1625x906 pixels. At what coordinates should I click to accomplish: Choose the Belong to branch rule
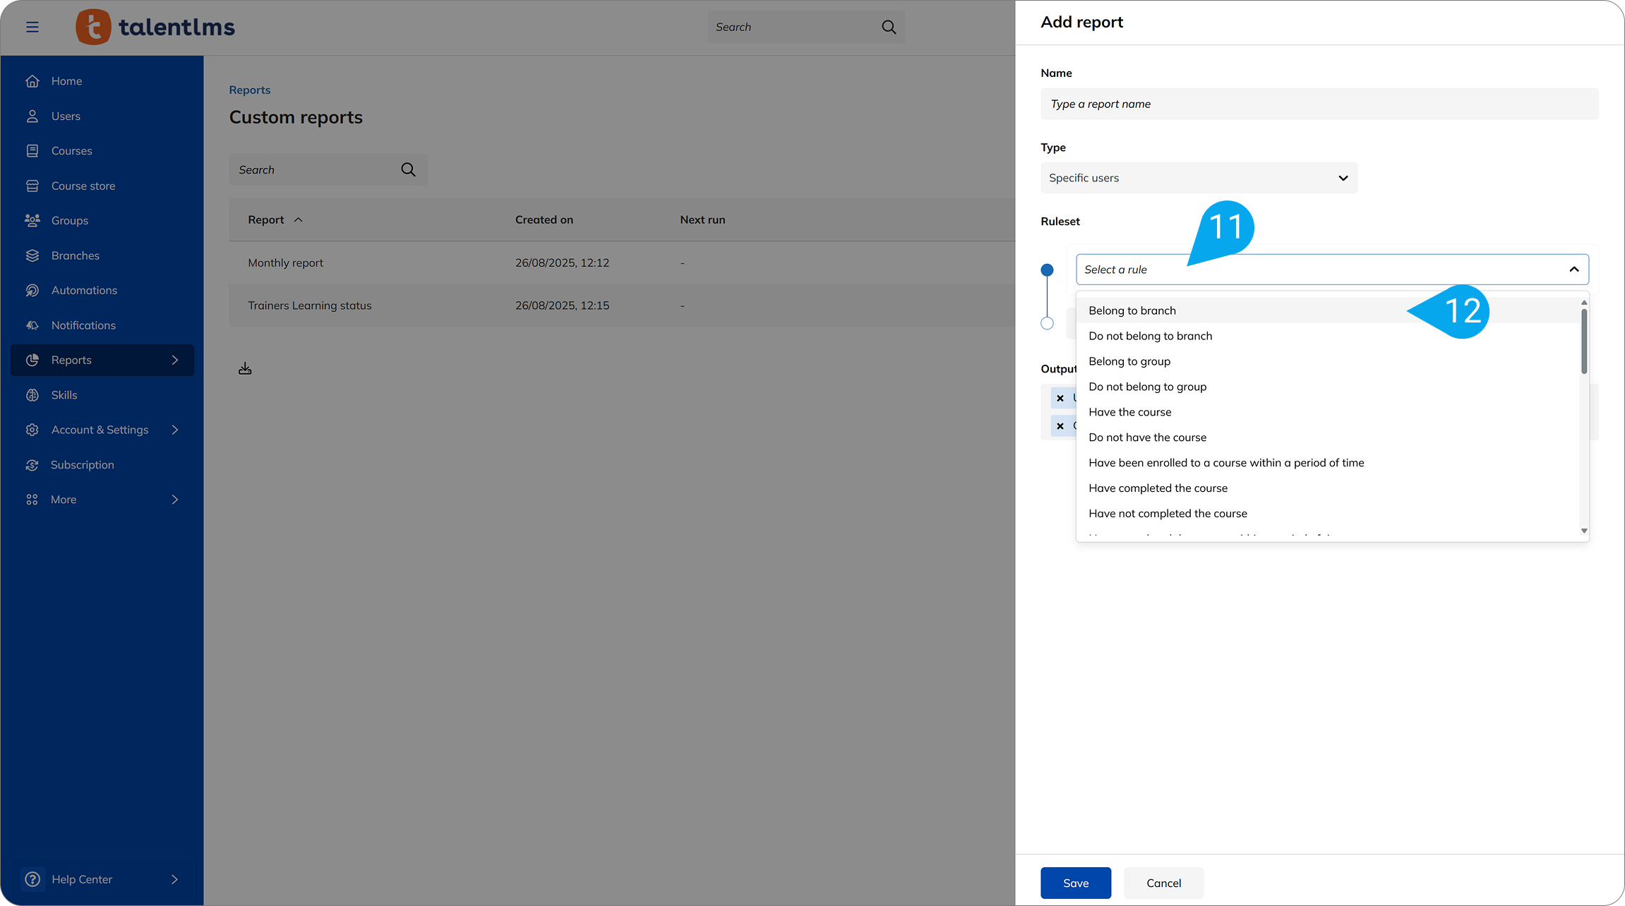tap(1132, 310)
